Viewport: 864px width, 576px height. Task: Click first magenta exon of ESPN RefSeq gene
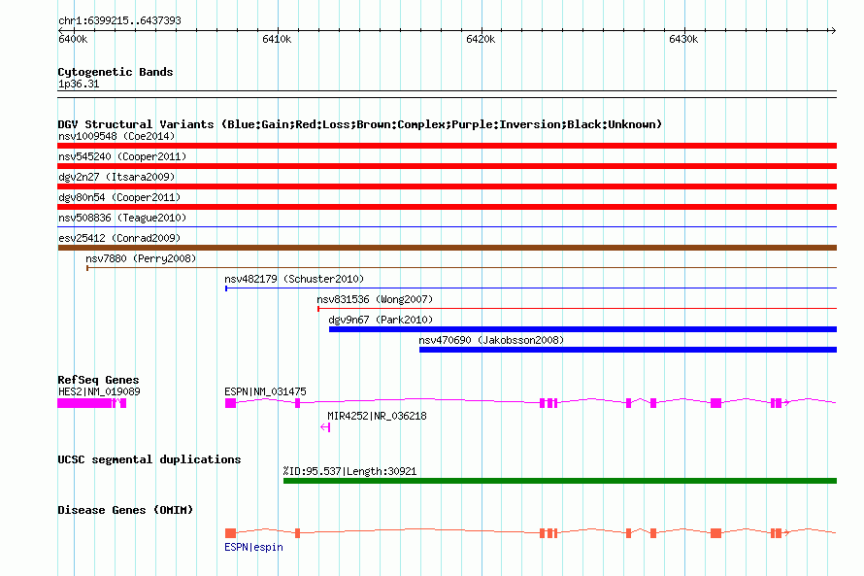coord(230,403)
